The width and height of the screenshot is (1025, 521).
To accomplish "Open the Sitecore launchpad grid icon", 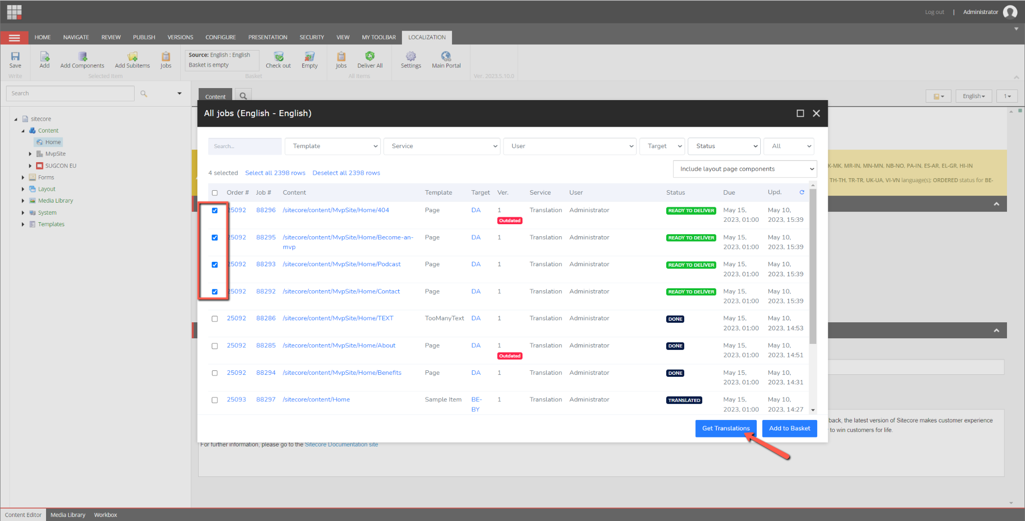I will click(x=14, y=12).
